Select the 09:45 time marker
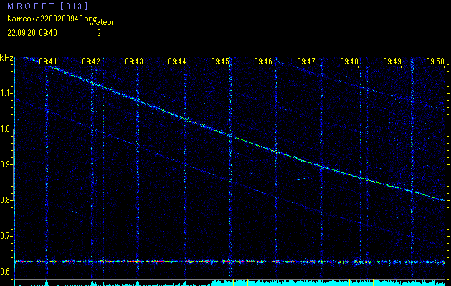The height and width of the screenshot is (286, 451). tap(220, 61)
